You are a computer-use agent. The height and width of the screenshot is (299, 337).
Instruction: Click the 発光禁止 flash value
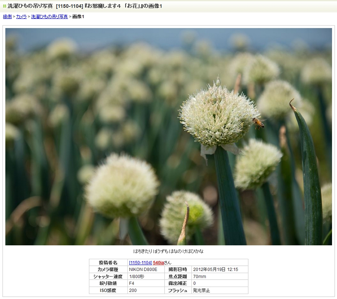pyautogui.click(x=201, y=290)
